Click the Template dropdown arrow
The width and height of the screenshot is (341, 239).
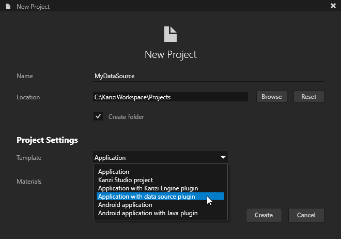tap(223, 157)
